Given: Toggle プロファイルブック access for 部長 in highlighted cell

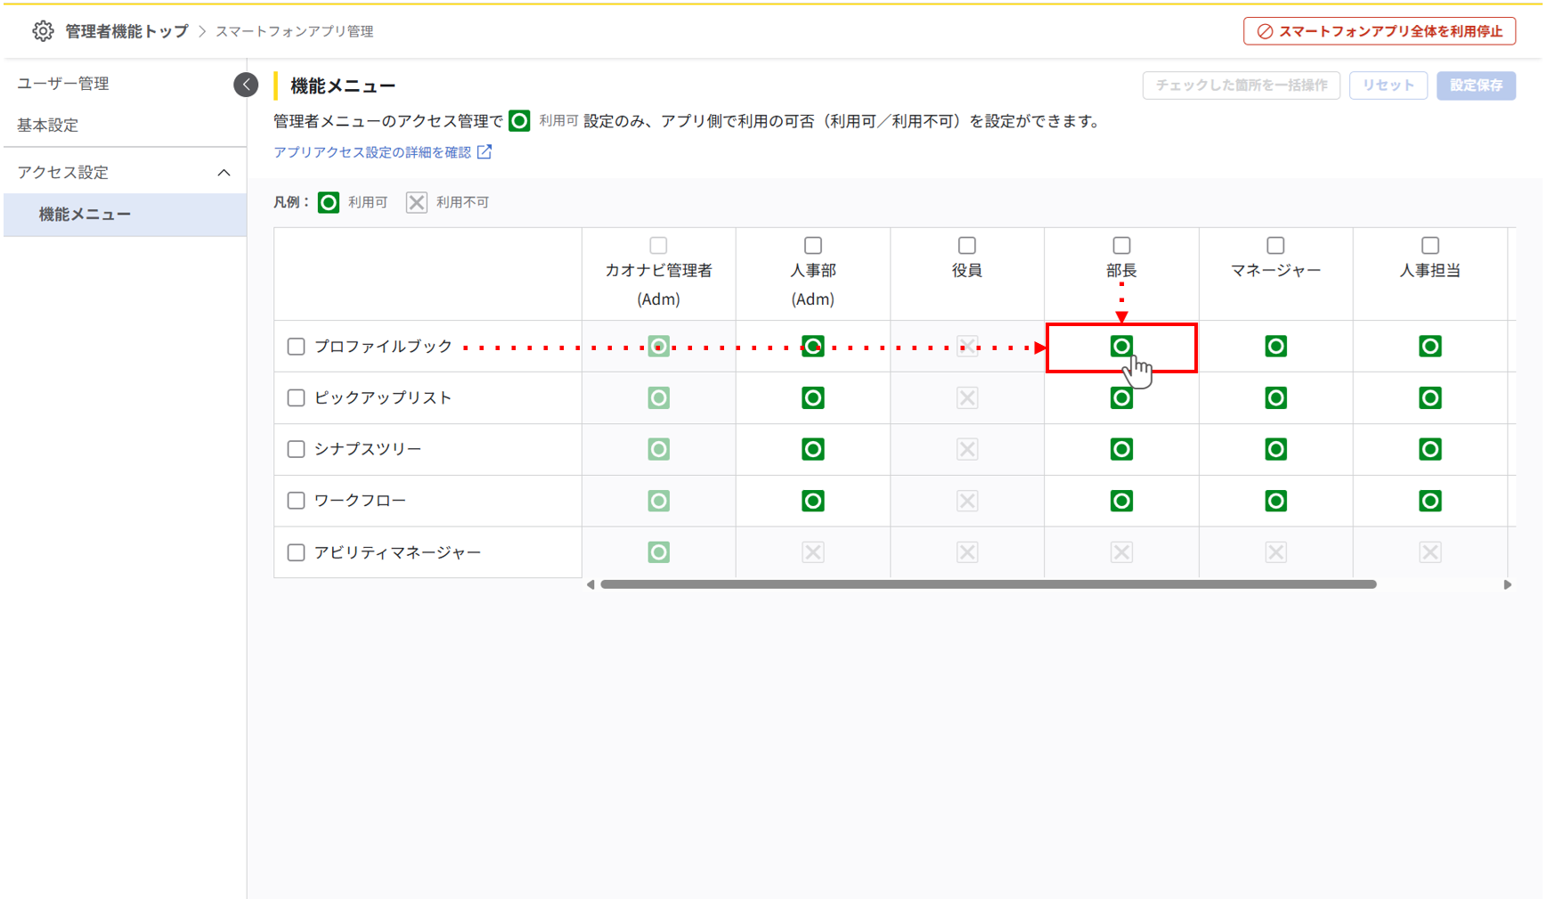Looking at the screenshot, I should point(1121,347).
